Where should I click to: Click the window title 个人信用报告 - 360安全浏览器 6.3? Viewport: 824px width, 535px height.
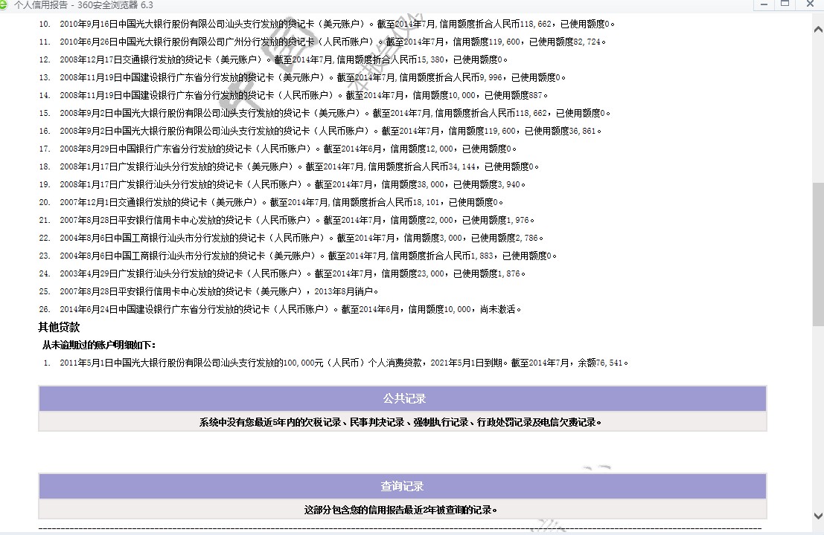point(83,5)
